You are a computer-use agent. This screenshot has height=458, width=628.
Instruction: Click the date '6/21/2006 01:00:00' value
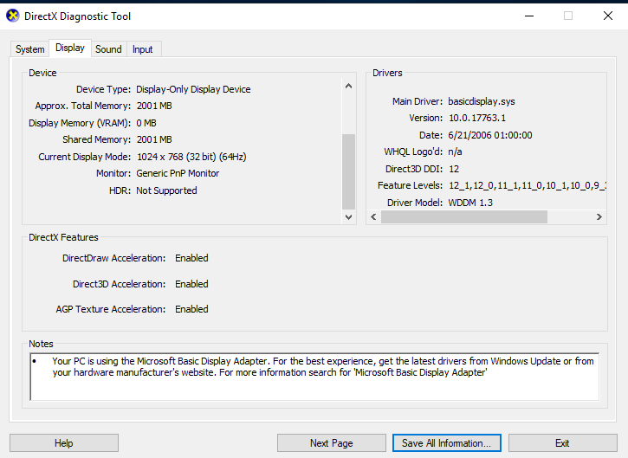coord(490,135)
